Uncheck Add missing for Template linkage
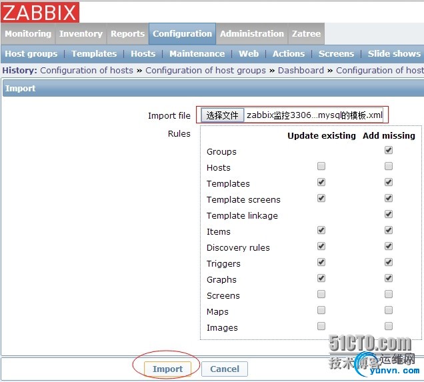The height and width of the screenshot is (382, 424). 389,215
